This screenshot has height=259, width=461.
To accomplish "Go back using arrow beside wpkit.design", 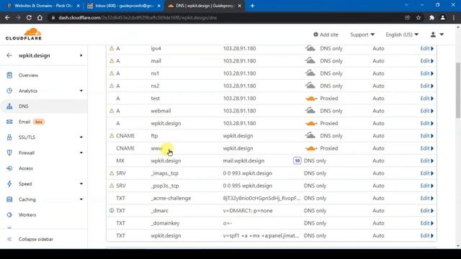I will tap(9, 55).
